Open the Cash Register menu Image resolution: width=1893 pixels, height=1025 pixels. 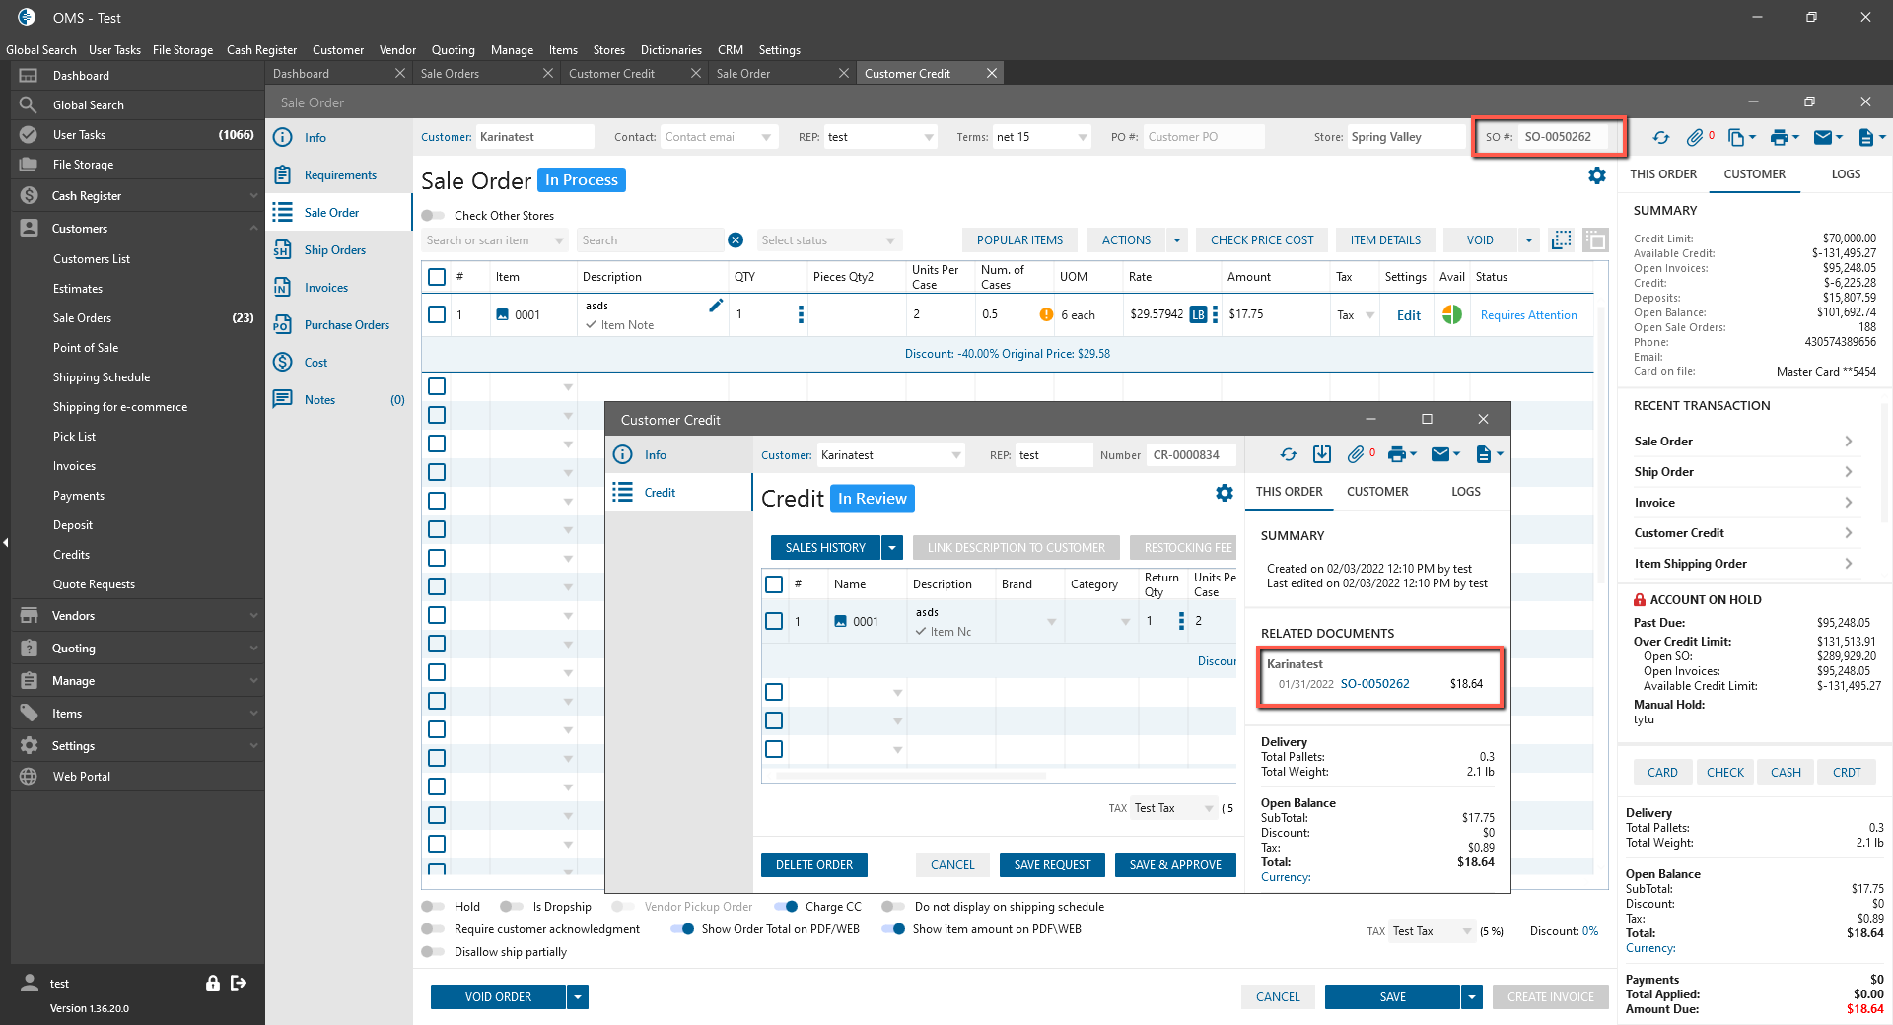coord(261,50)
